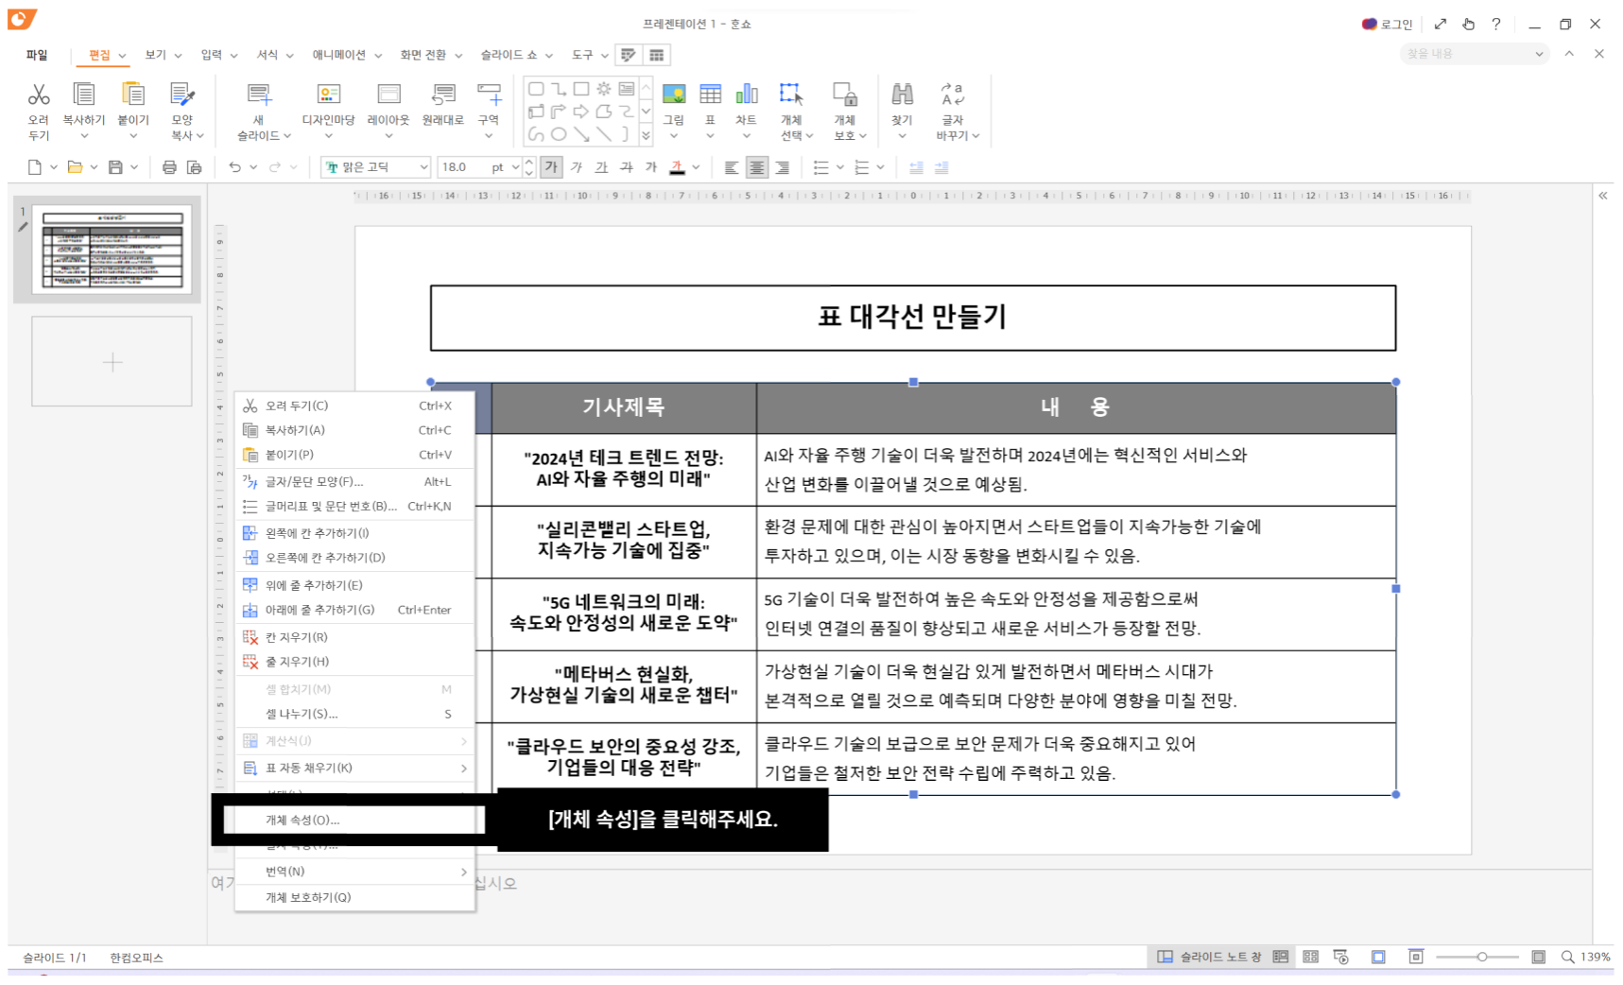Click the 로그인 login button
The width and height of the screenshot is (1623, 985).
pyautogui.click(x=1387, y=24)
